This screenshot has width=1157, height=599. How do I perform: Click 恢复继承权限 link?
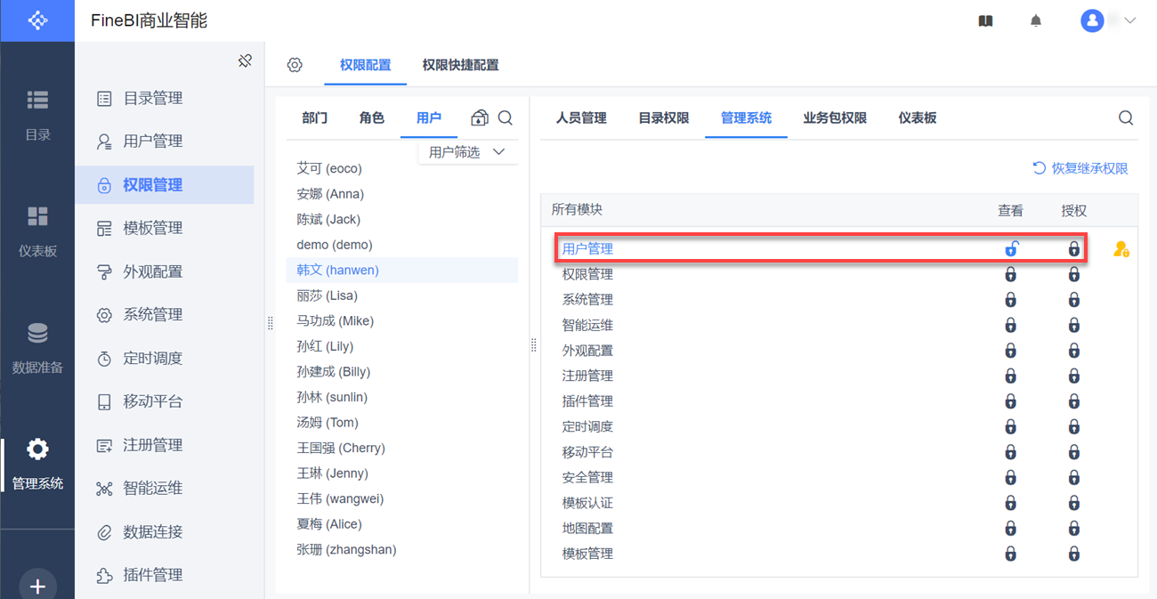click(x=1080, y=168)
